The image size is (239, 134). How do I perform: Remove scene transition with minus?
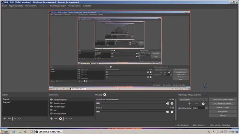tap(196, 104)
